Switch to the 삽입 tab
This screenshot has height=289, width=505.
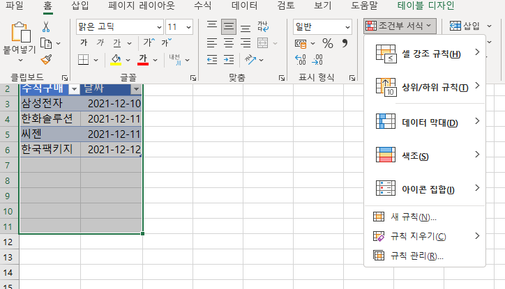coord(80,6)
